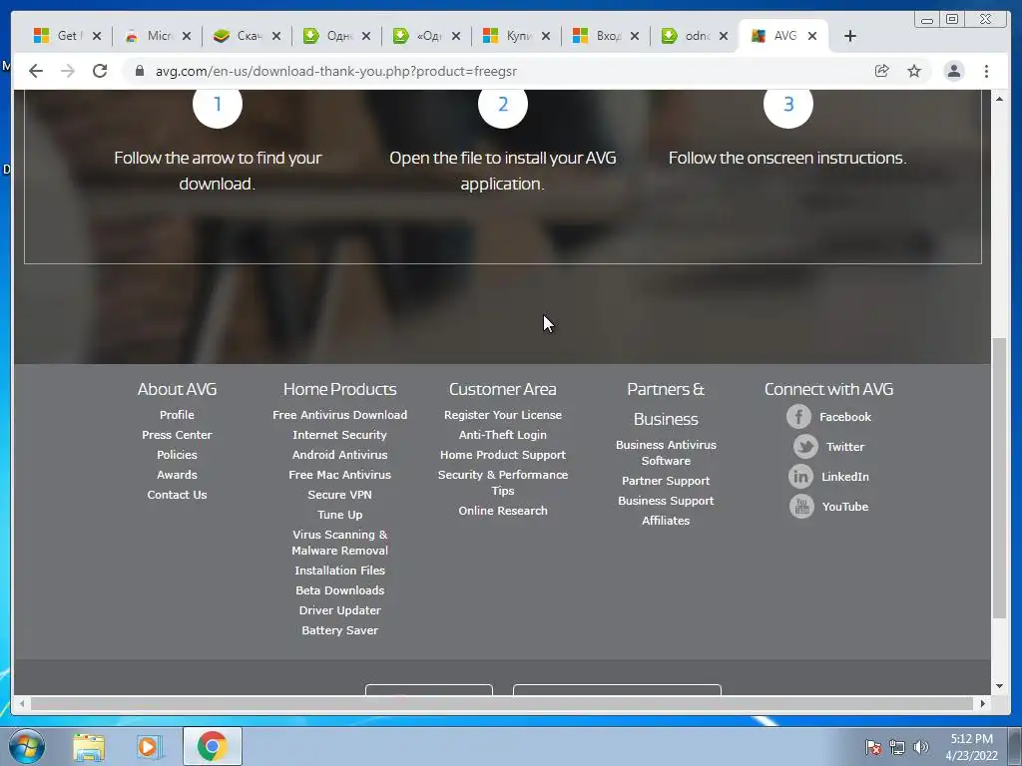Open the Chrome profile avatar
The height and width of the screenshot is (766, 1022).
pyautogui.click(x=954, y=71)
